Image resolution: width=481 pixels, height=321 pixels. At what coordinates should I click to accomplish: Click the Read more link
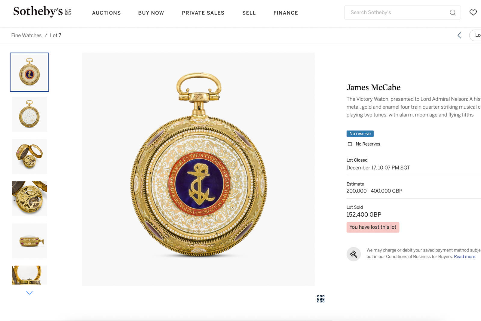tap(465, 257)
